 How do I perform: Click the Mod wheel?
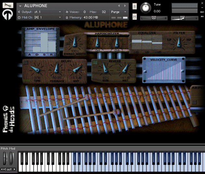pos(11,158)
